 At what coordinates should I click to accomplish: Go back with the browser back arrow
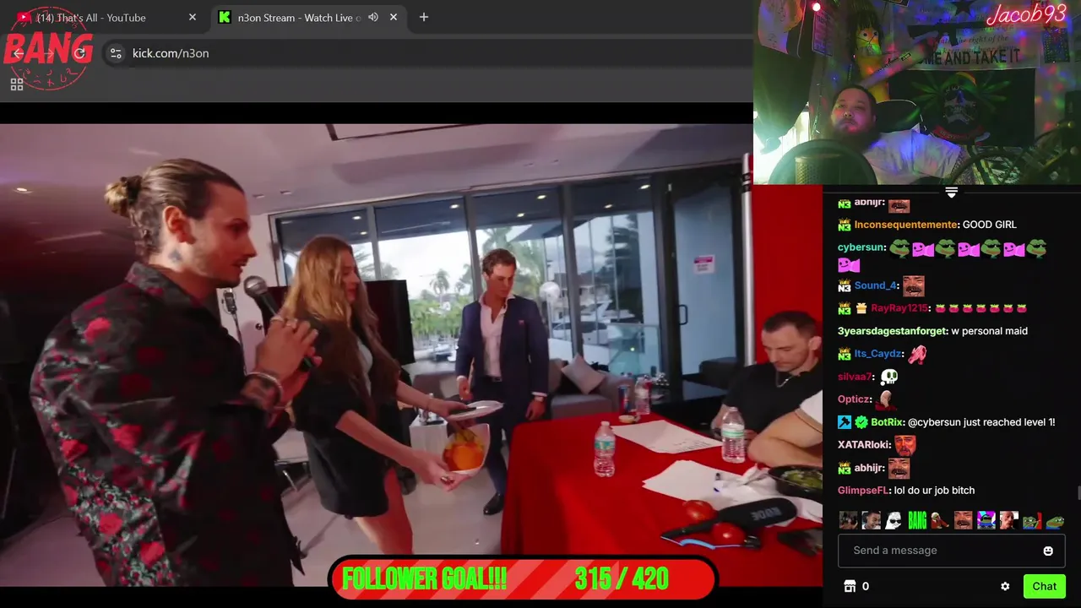coord(19,53)
